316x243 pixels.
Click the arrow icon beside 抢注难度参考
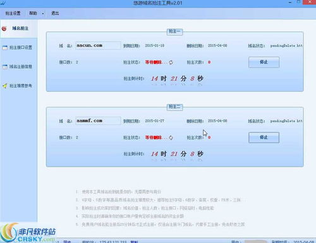[4, 86]
